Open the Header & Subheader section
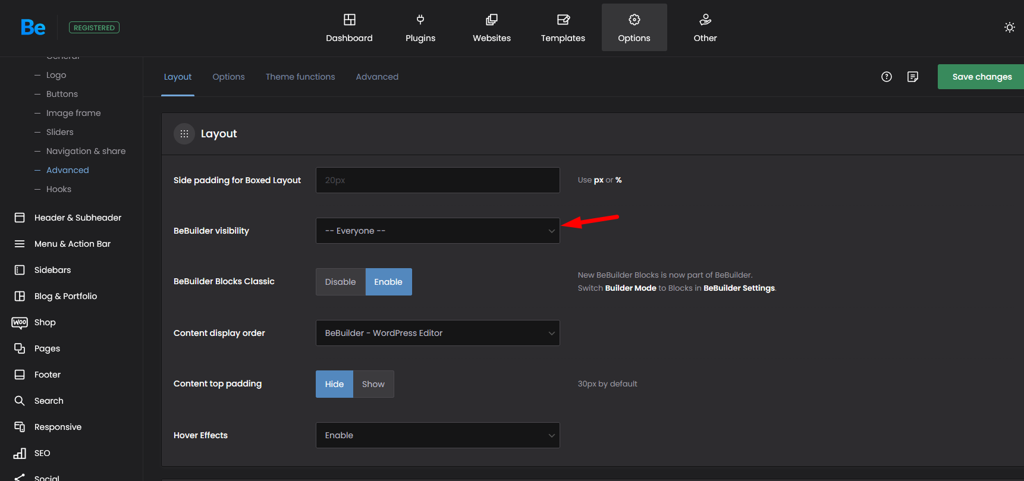Viewport: 1024px width, 481px height. click(78, 218)
